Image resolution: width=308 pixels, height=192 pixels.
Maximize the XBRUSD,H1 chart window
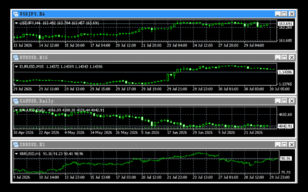(285, 145)
